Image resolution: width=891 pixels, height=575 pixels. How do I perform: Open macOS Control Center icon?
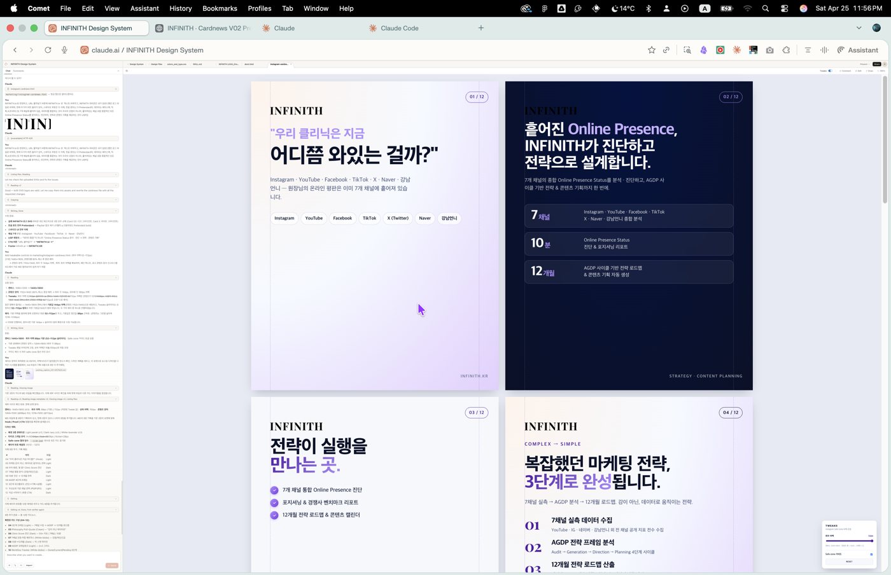tap(785, 8)
